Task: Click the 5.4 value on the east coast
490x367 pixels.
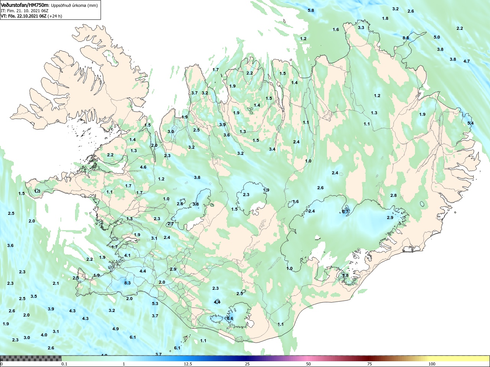Action: click(470, 123)
